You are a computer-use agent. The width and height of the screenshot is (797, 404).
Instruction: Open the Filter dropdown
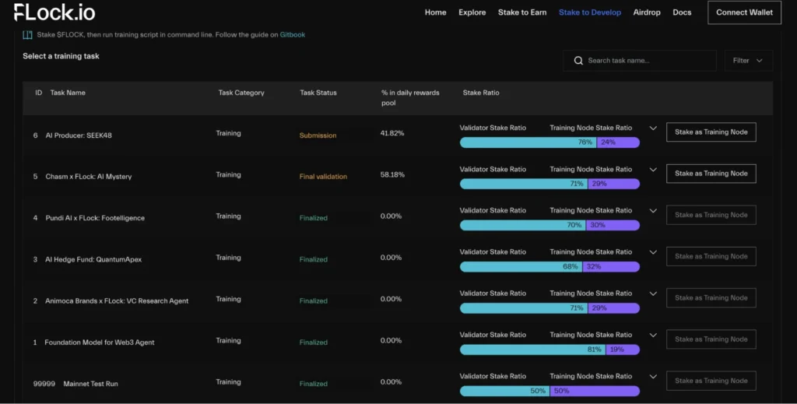point(747,61)
